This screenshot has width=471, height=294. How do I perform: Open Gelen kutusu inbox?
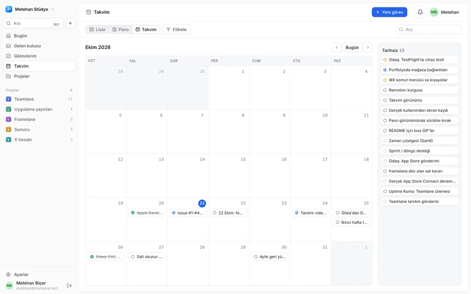39,46
